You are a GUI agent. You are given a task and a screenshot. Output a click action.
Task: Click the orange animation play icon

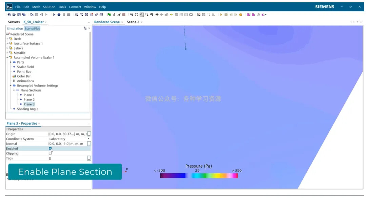pos(221,15)
